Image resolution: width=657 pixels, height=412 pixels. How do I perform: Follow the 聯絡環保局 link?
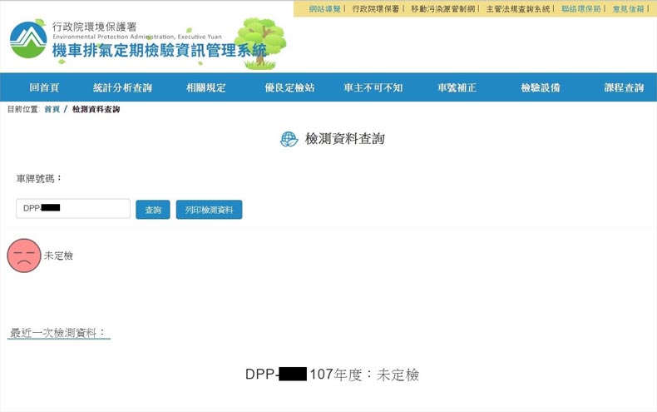(x=581, y=8)
